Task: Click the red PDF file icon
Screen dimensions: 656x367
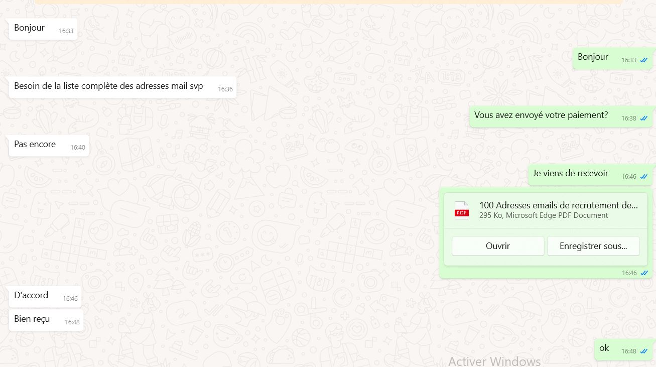Action: [461, 210]
